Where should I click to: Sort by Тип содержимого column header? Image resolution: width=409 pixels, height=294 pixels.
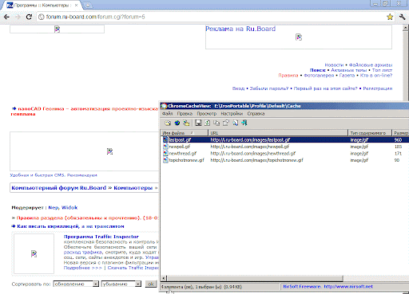tap(370, 133)
